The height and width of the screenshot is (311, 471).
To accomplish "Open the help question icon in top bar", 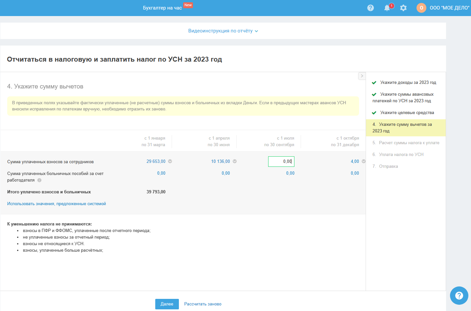I will (371, 8).
